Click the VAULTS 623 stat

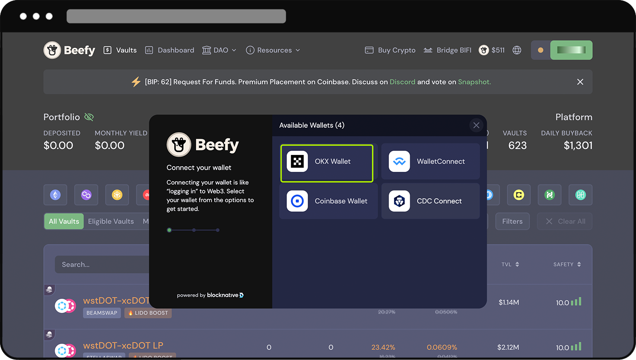515,140
